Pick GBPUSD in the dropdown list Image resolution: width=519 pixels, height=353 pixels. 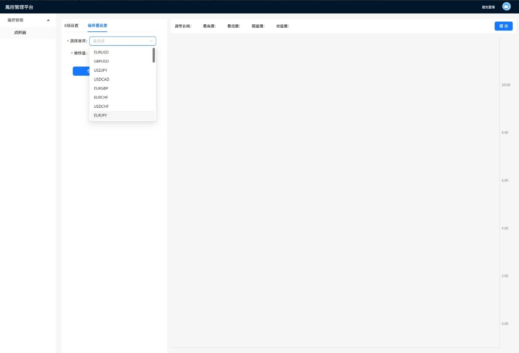[101, 61]
